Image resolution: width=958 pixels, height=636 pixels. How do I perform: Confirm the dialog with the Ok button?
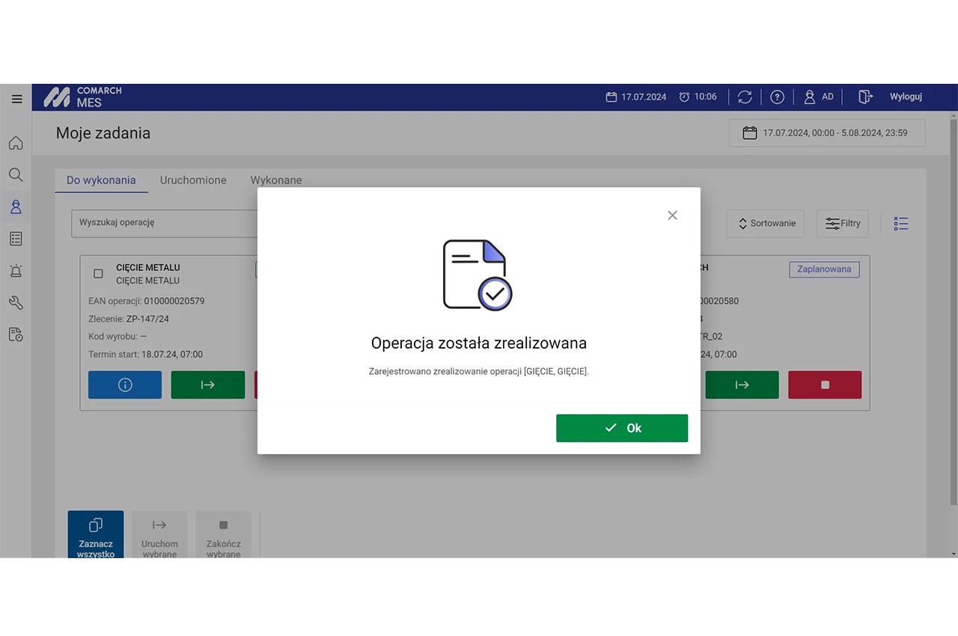(x=621, y=428)
